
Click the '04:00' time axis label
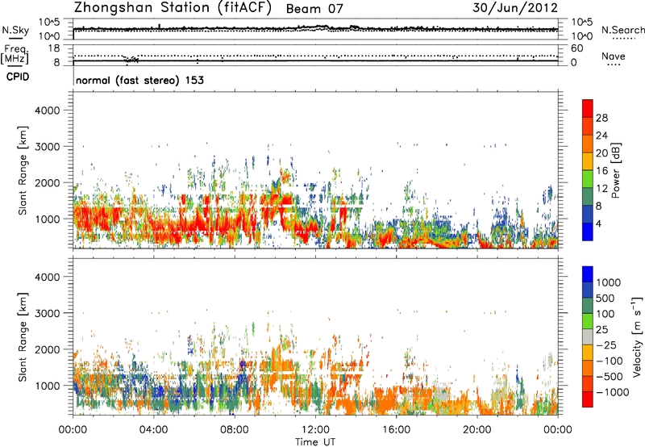coord(153,430)
